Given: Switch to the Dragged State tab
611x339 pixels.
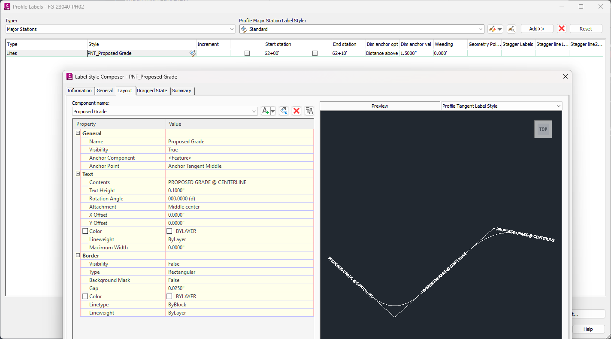Looking at the screenshot, I should pyautogui.click(x=152, y=91).
